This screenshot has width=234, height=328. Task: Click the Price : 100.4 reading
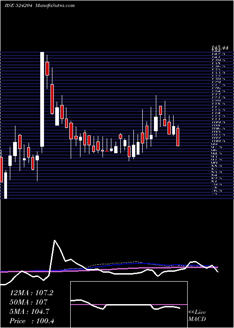(32, 321)
